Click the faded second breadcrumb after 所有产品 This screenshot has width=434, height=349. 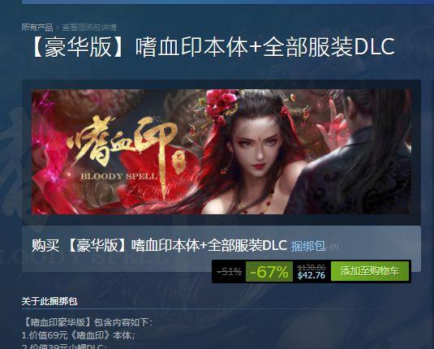click(89, 27)
